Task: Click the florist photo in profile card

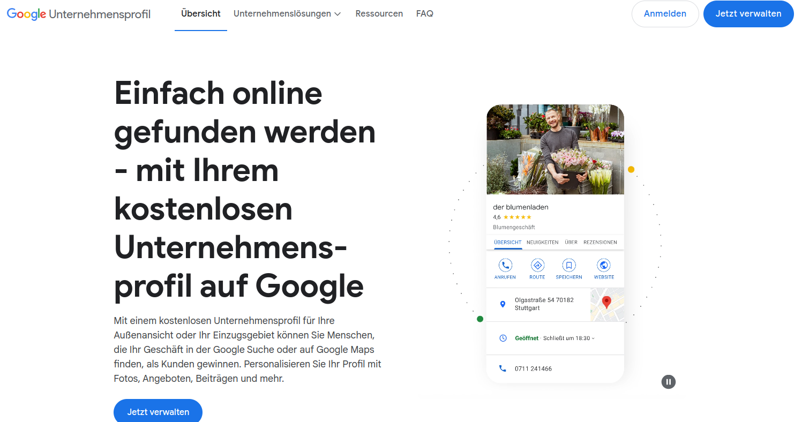Action: (555, 149)
